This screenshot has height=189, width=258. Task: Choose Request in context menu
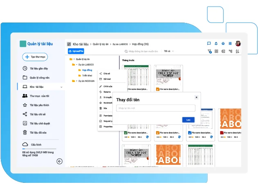[105, 121]
